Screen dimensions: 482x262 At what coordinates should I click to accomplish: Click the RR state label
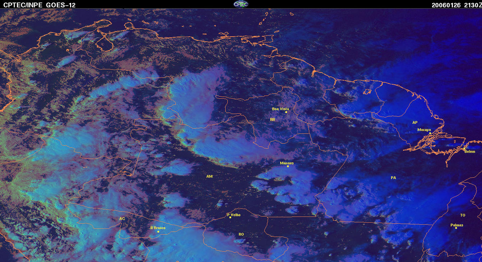272,119
